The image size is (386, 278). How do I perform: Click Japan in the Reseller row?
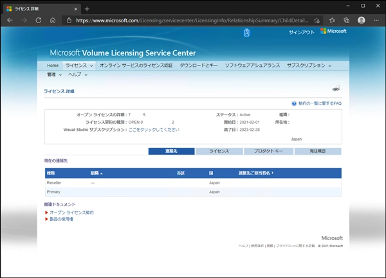pos(214,183)
